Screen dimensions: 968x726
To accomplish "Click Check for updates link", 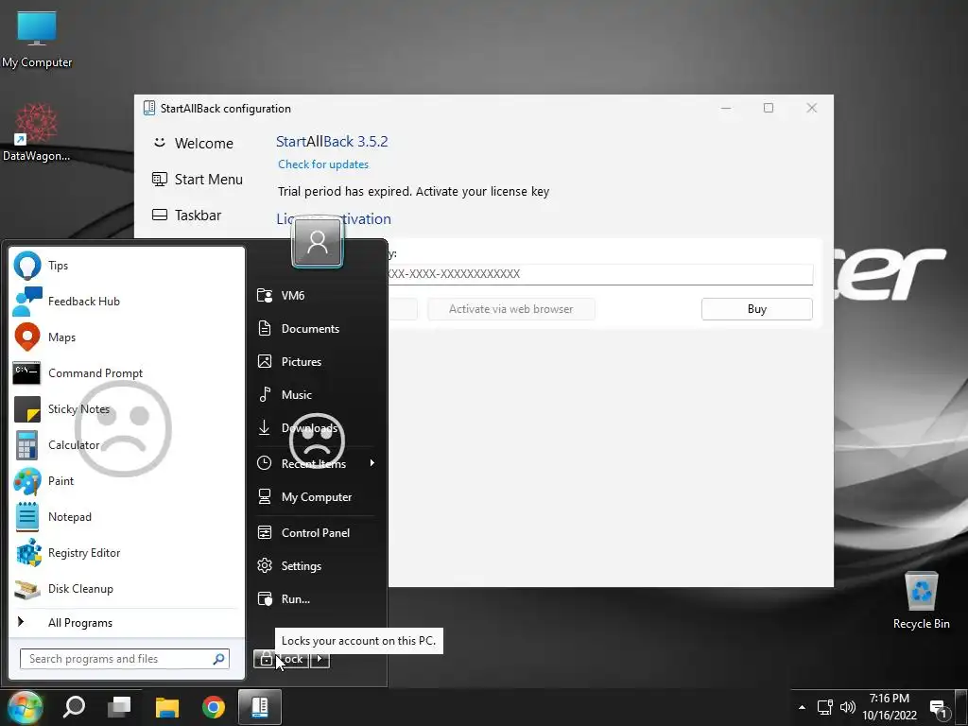I will [x=323, y=164].
